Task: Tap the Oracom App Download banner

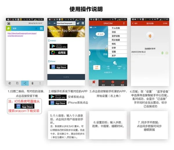Action: (66, 32)
